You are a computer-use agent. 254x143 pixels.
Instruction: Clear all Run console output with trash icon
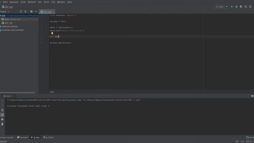pos(2,124)
